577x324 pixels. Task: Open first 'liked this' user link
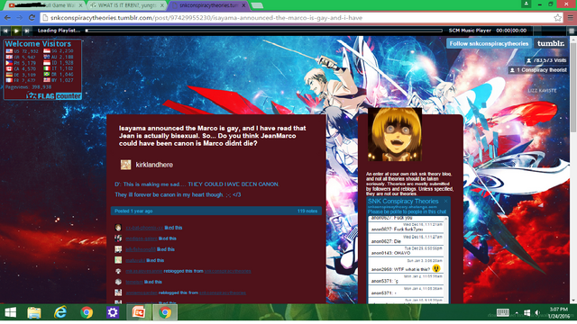144,228
